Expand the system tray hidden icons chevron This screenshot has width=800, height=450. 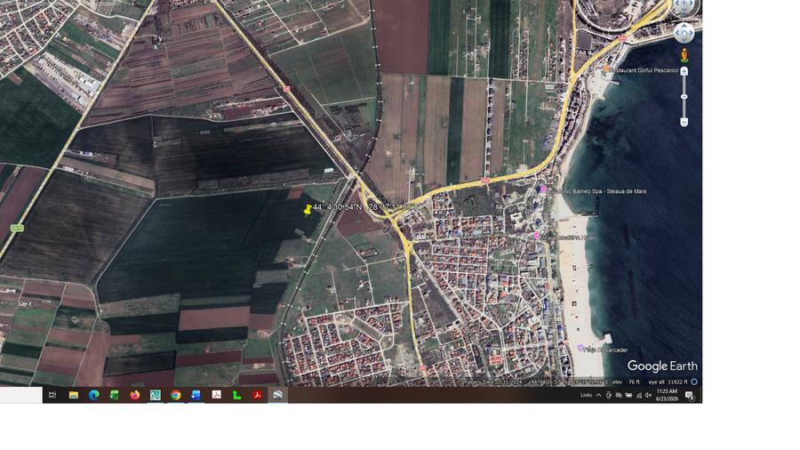(x=598, y=395)
